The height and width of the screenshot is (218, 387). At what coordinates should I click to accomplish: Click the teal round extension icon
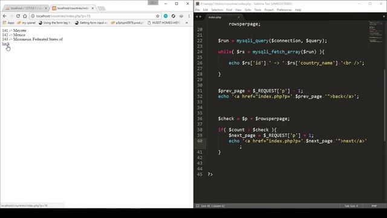tap(166, 16)
